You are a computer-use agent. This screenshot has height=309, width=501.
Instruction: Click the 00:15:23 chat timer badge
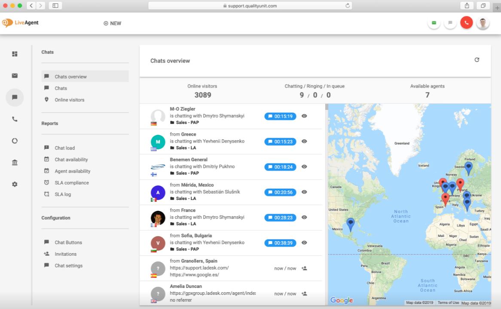coord(280,142)
